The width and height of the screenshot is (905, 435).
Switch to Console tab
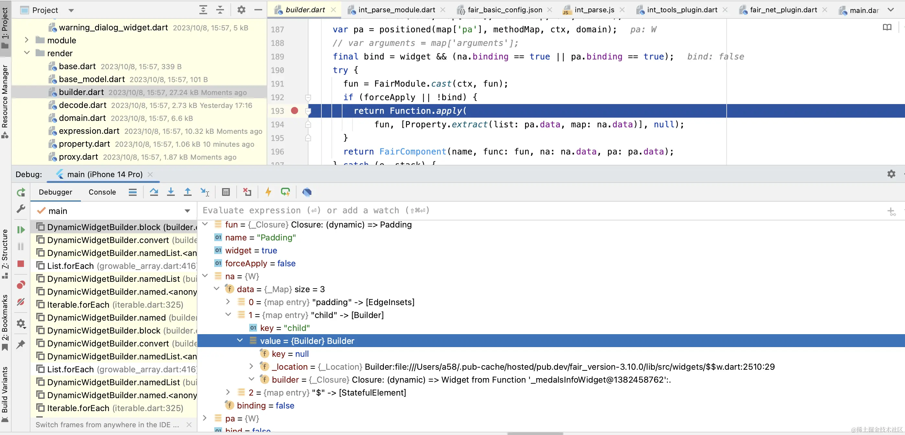102,192
